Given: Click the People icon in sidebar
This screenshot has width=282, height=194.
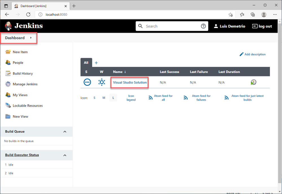Looking at the screenshot, I should pyautogui.click(x=8, y=63).
